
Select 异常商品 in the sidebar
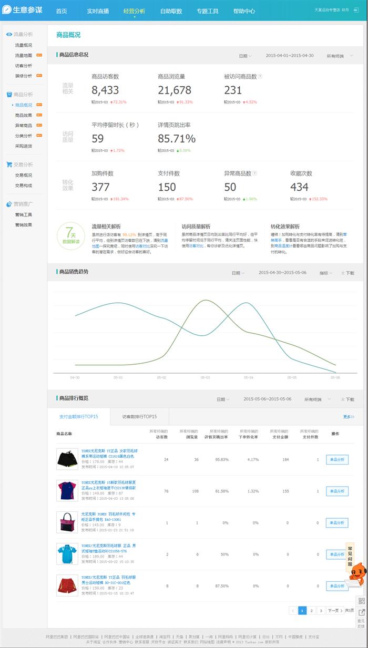(x=24, y=126)
